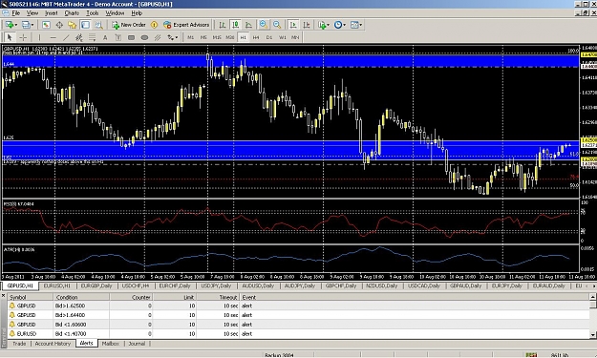Click the New Order button
This screenshot has height=358, width=597.
[x=129, y=25]
